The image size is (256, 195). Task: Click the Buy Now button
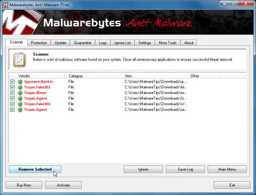24,185
